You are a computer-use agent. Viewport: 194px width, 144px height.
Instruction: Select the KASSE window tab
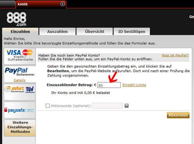41,4
